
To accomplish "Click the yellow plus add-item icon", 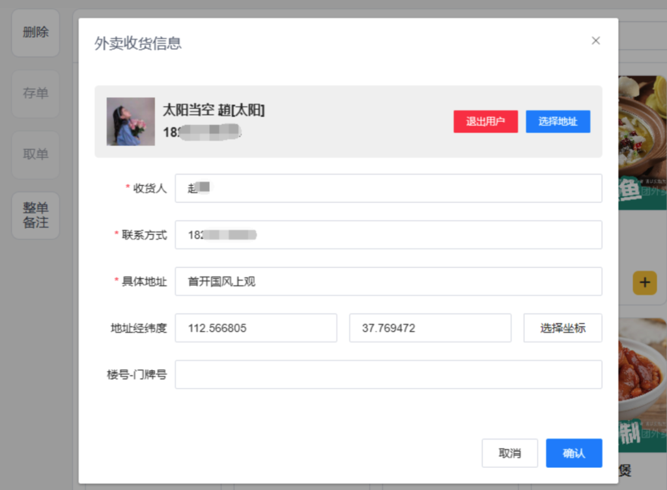I will [644, 282].
